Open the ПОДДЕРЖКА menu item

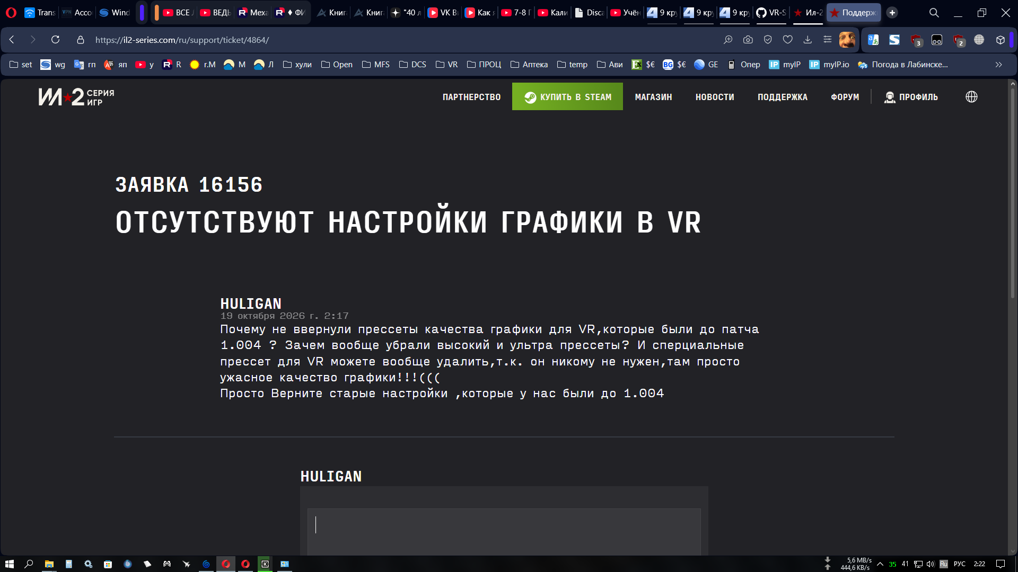pyautogui.click(x=782, y=97)
